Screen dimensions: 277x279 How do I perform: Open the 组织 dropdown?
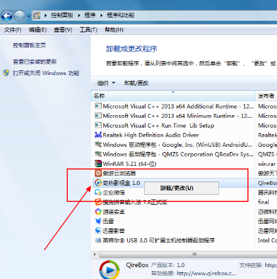(x=106, y=83)
